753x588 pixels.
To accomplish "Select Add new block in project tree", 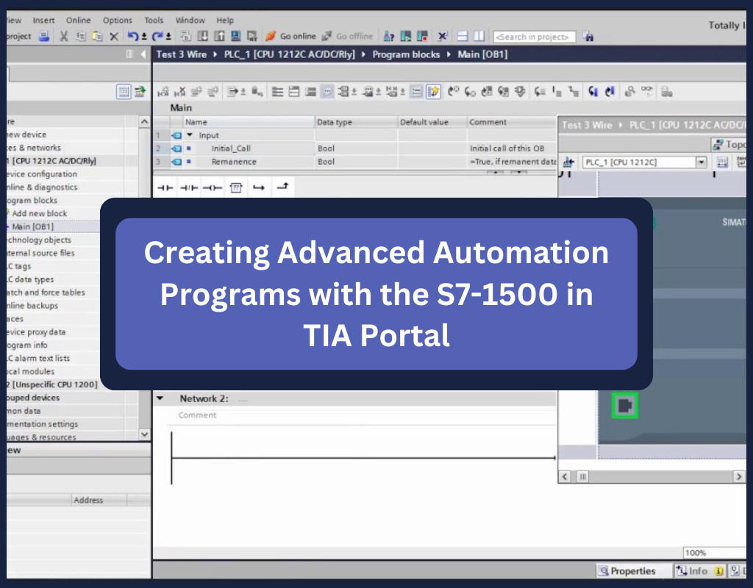I will coord(39,213).
